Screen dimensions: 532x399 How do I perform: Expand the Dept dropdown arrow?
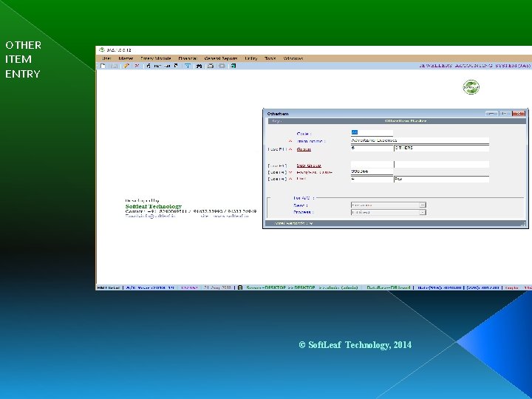point(423,205)
